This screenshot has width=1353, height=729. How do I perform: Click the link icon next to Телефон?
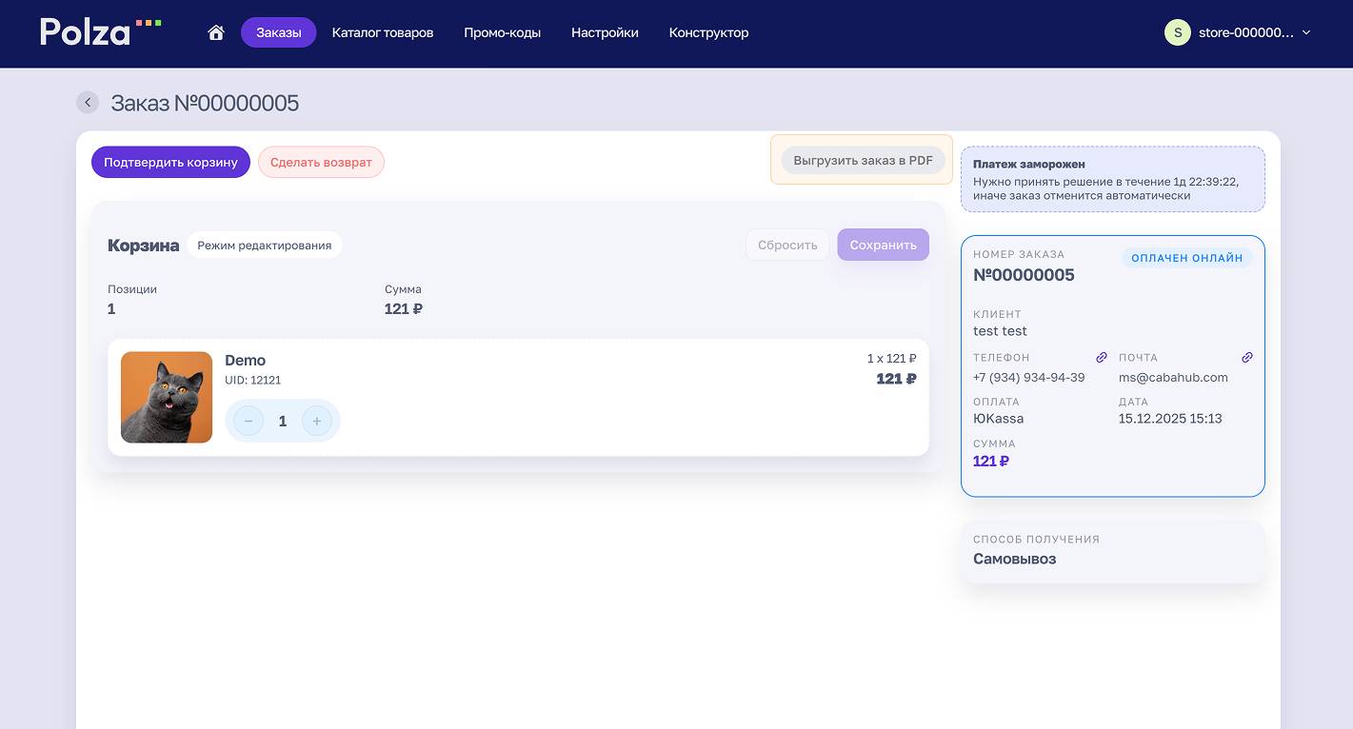(x=1102, y=358)
